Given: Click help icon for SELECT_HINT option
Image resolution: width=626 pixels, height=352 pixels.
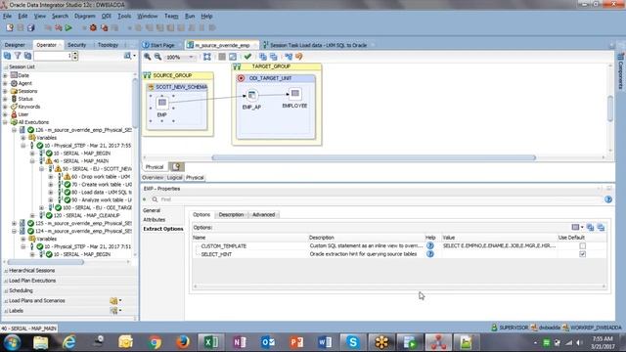Looking at the screenshot, I should point(430,254).
